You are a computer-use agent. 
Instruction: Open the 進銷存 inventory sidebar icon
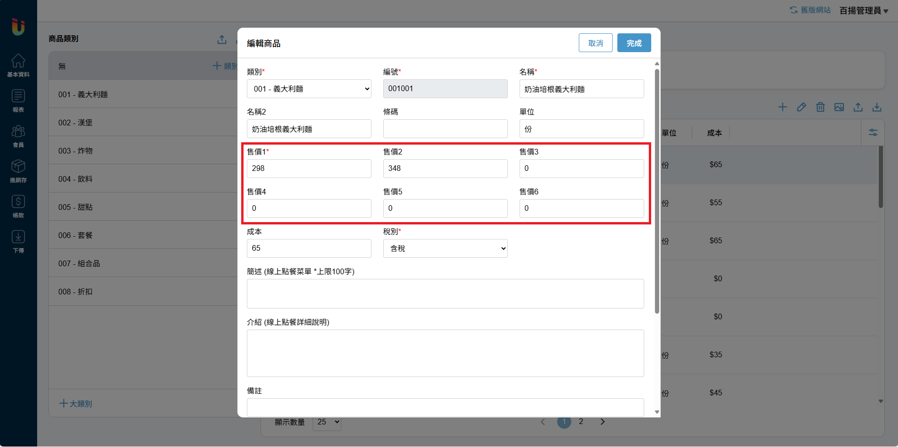point(18,171)
